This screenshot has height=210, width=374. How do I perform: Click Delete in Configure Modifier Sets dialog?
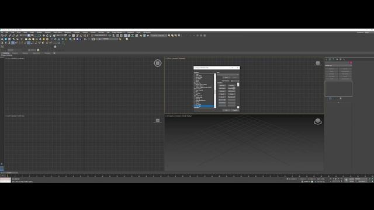[235, 78]
